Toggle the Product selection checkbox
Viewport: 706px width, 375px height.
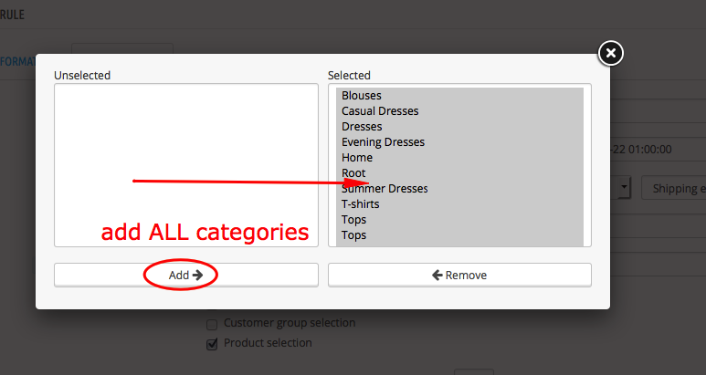[212, 344]
